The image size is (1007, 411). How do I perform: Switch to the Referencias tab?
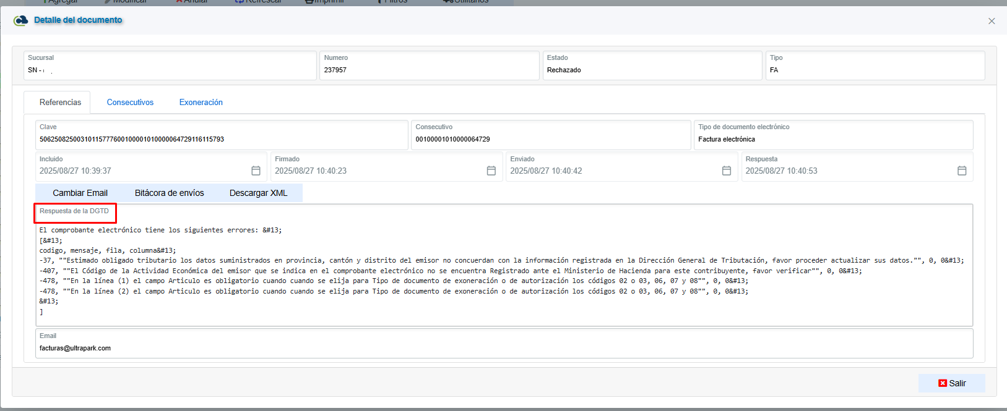(60, 103)
